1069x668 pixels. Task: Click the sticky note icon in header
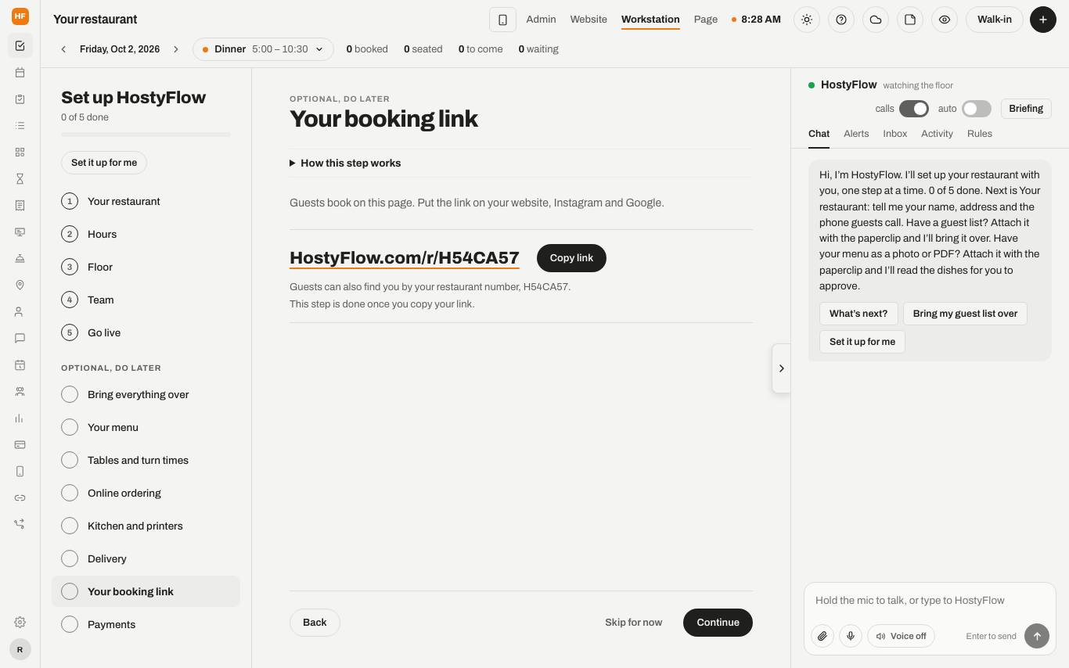910,20
